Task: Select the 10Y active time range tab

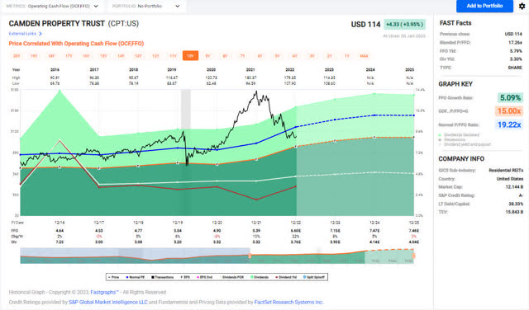Action: 190,56
